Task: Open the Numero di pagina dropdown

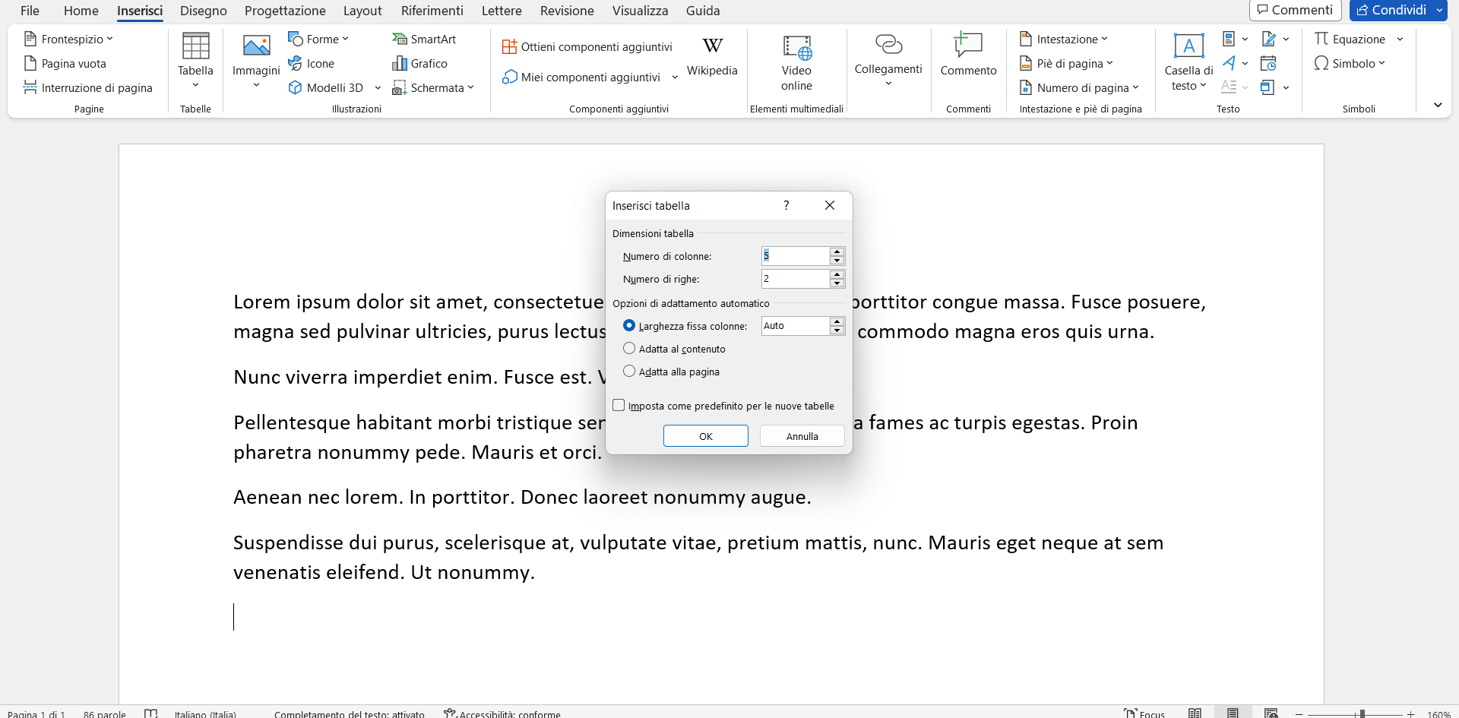Action: (x=1079, y=88)
